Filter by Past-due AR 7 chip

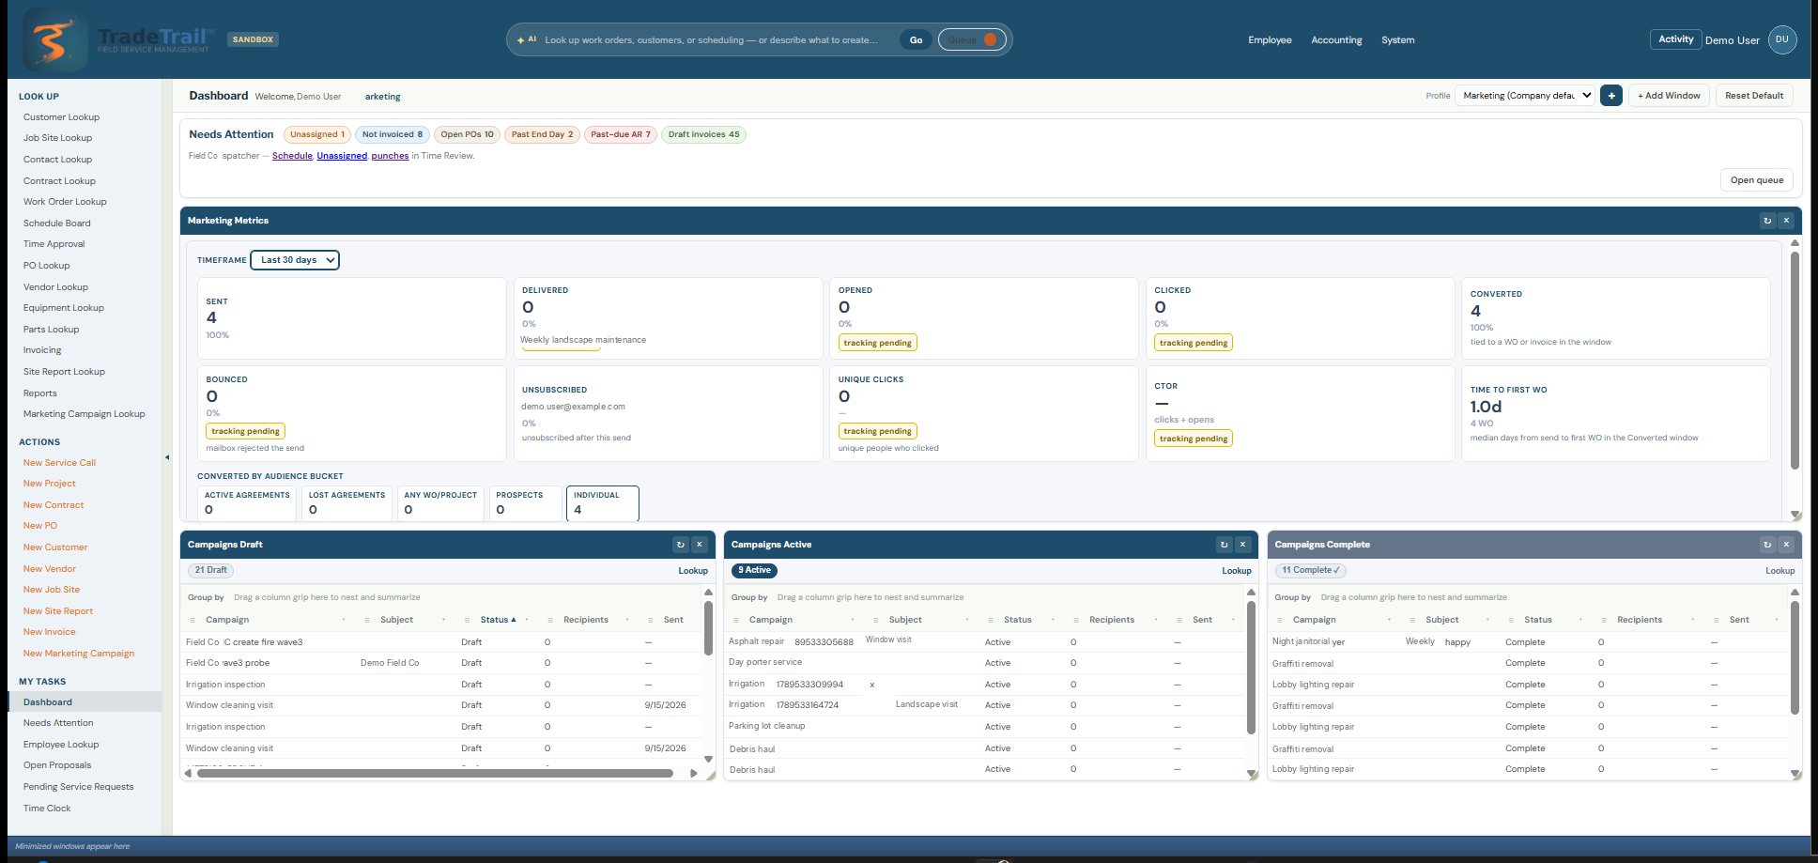tap(621, 134)
